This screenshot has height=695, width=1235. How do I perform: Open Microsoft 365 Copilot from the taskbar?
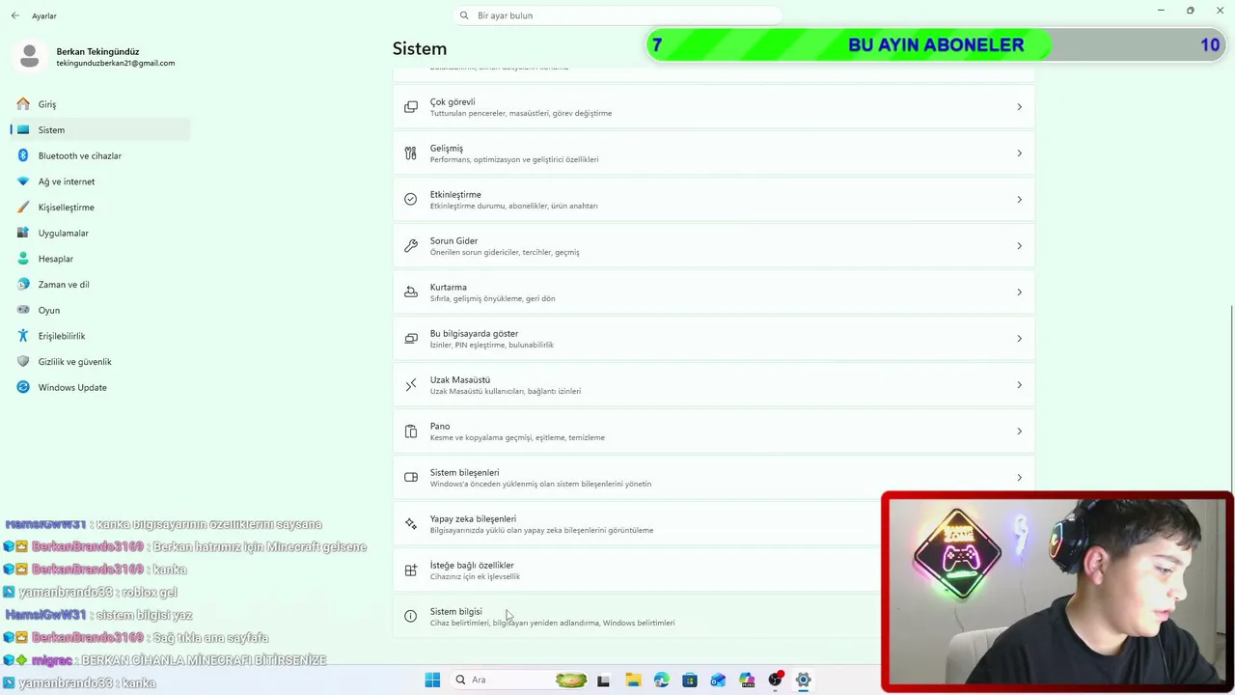coord(747,680)
